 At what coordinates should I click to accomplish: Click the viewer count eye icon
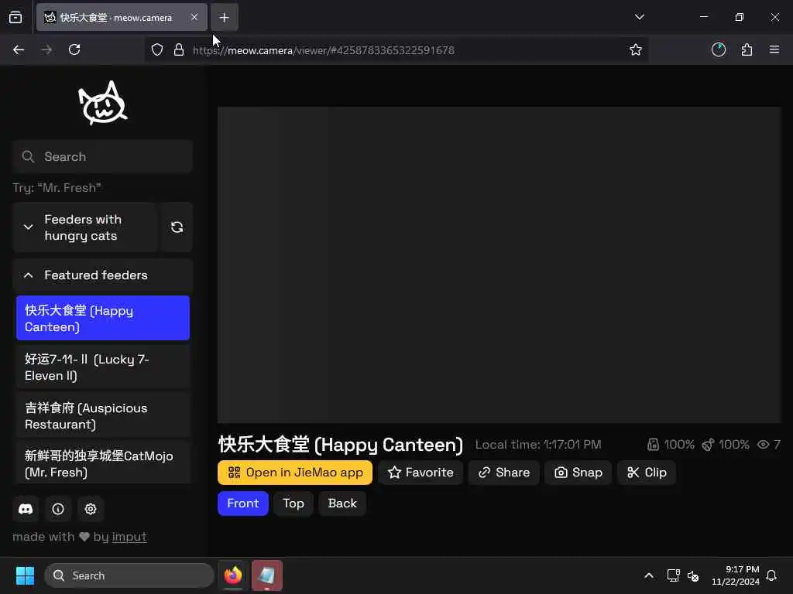[763, 445]
